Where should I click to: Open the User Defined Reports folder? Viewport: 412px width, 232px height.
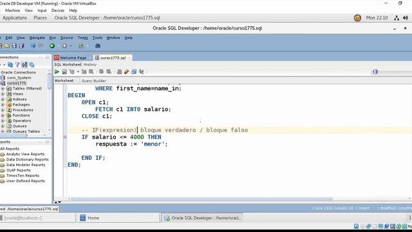click(26, 181)
